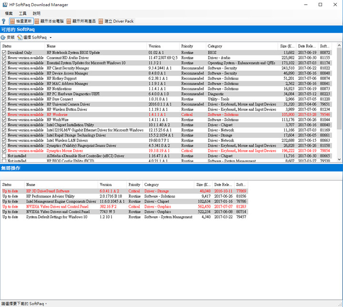Click the 顯示所有產品 toolbar button

click(x=81, y=21)
